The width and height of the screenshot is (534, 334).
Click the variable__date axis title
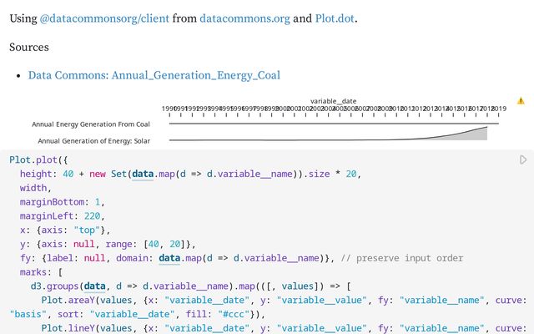coord(333,101)
